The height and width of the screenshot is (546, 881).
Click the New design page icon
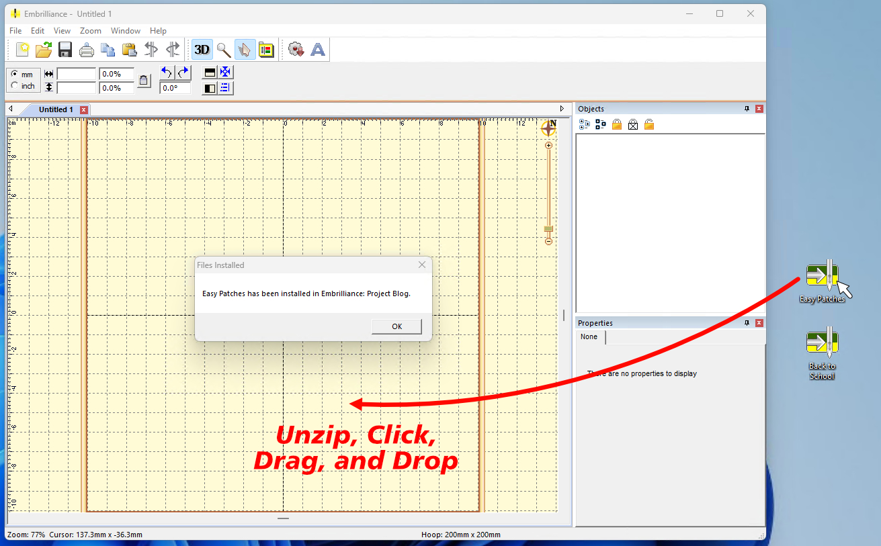pos(22,49)
